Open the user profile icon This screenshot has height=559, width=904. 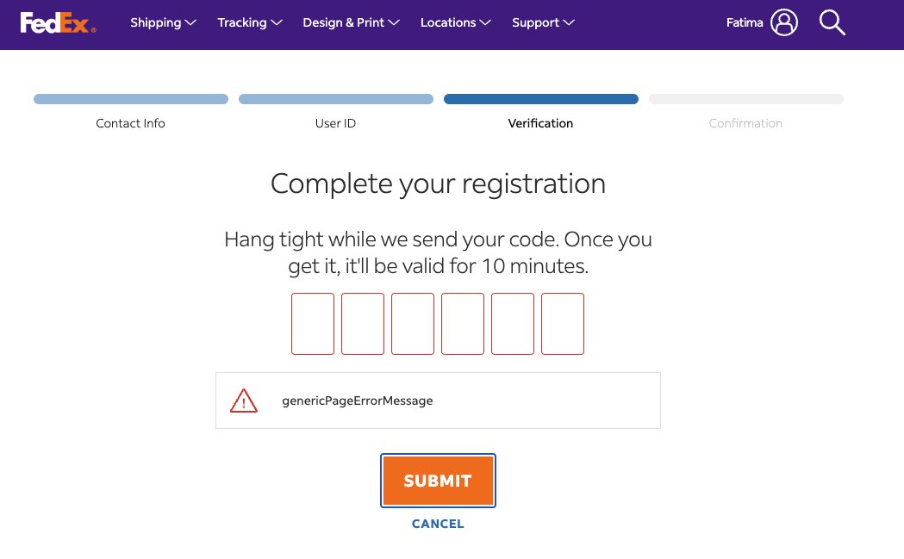[x=784, y=22]
